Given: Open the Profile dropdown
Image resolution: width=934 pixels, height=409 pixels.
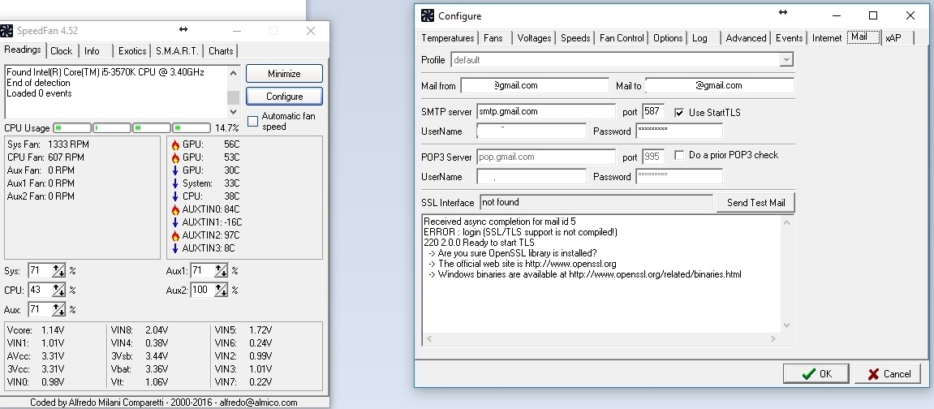Looking at the screenshot, I should click(786, 59).
